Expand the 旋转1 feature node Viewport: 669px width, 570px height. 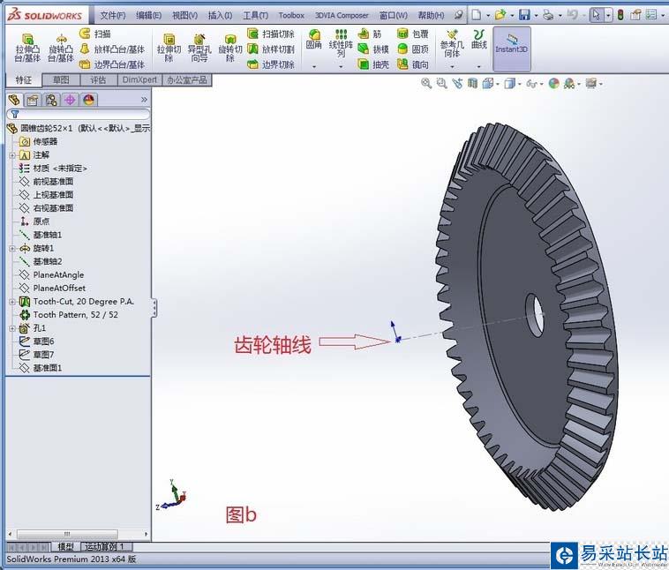12,248
